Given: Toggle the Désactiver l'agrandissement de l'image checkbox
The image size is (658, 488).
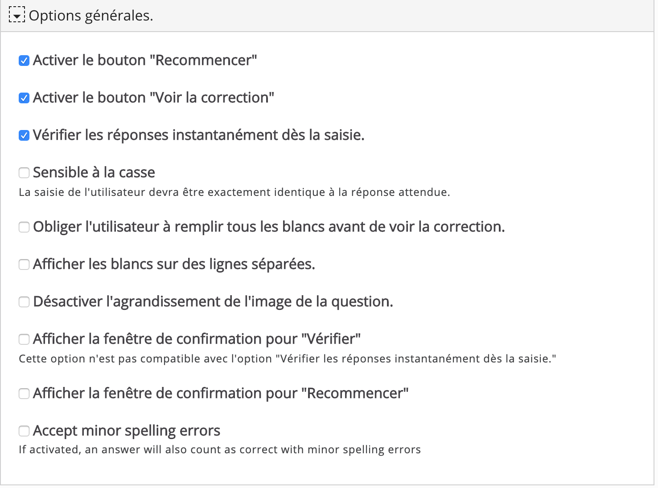Looking at the screenshot, I should (24, 302).
